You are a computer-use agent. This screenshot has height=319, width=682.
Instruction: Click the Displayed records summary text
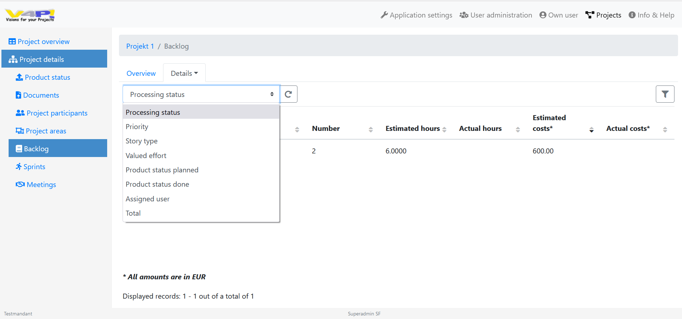click(188, 296)
